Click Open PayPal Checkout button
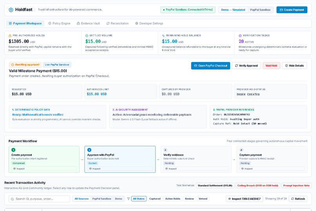The height and width of the screenshot is (211, 316). click(x=211, y=66)
